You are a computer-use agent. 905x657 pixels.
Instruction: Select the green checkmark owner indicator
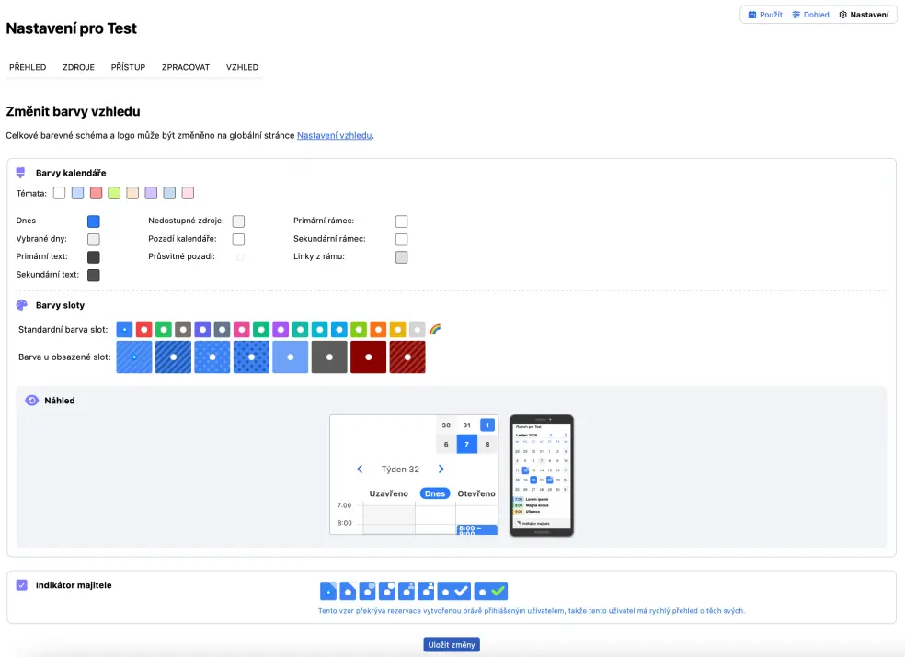click(x=492, y=591)
